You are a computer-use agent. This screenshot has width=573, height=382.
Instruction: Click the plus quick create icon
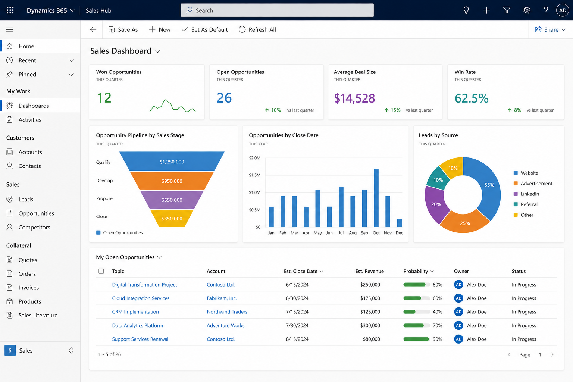click(486, 10)
